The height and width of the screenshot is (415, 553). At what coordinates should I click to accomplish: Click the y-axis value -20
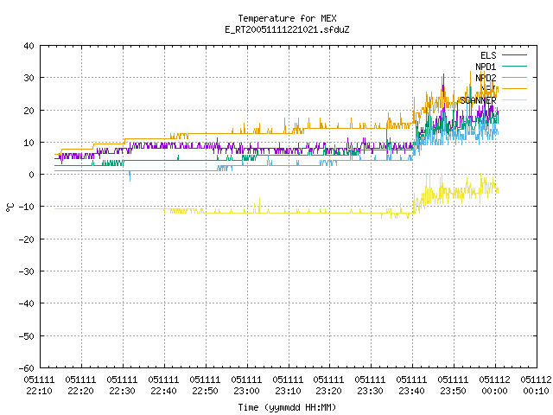pos(27,239)
